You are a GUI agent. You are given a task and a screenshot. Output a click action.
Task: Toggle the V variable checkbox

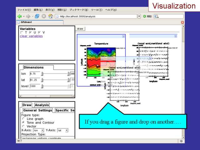pyautogui.click(x=39, y=32)
